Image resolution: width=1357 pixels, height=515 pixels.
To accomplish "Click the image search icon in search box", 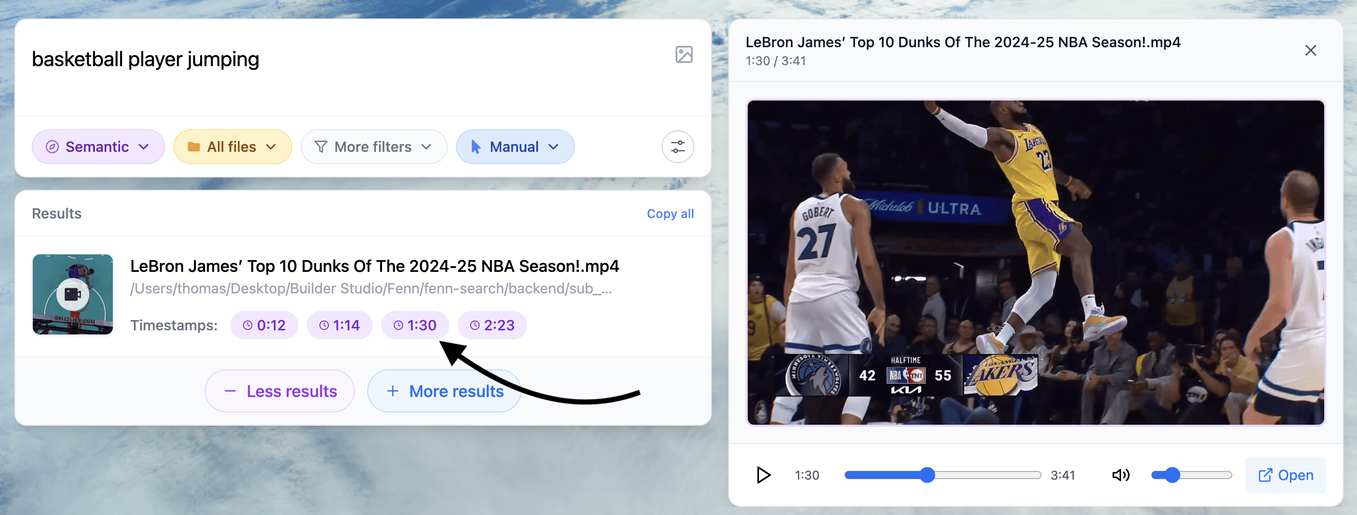I will pos(684,54).
